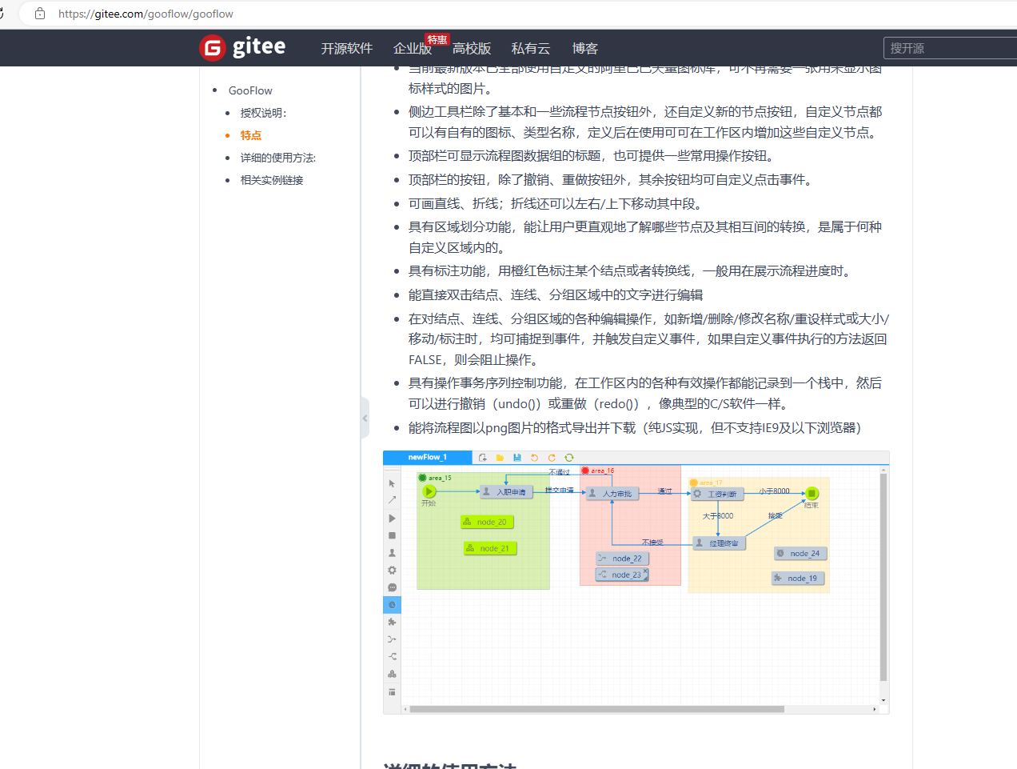The image size is (1017, 769).
Task: Choose the gear node tool in side toolbar
Action: coord(392,571)
